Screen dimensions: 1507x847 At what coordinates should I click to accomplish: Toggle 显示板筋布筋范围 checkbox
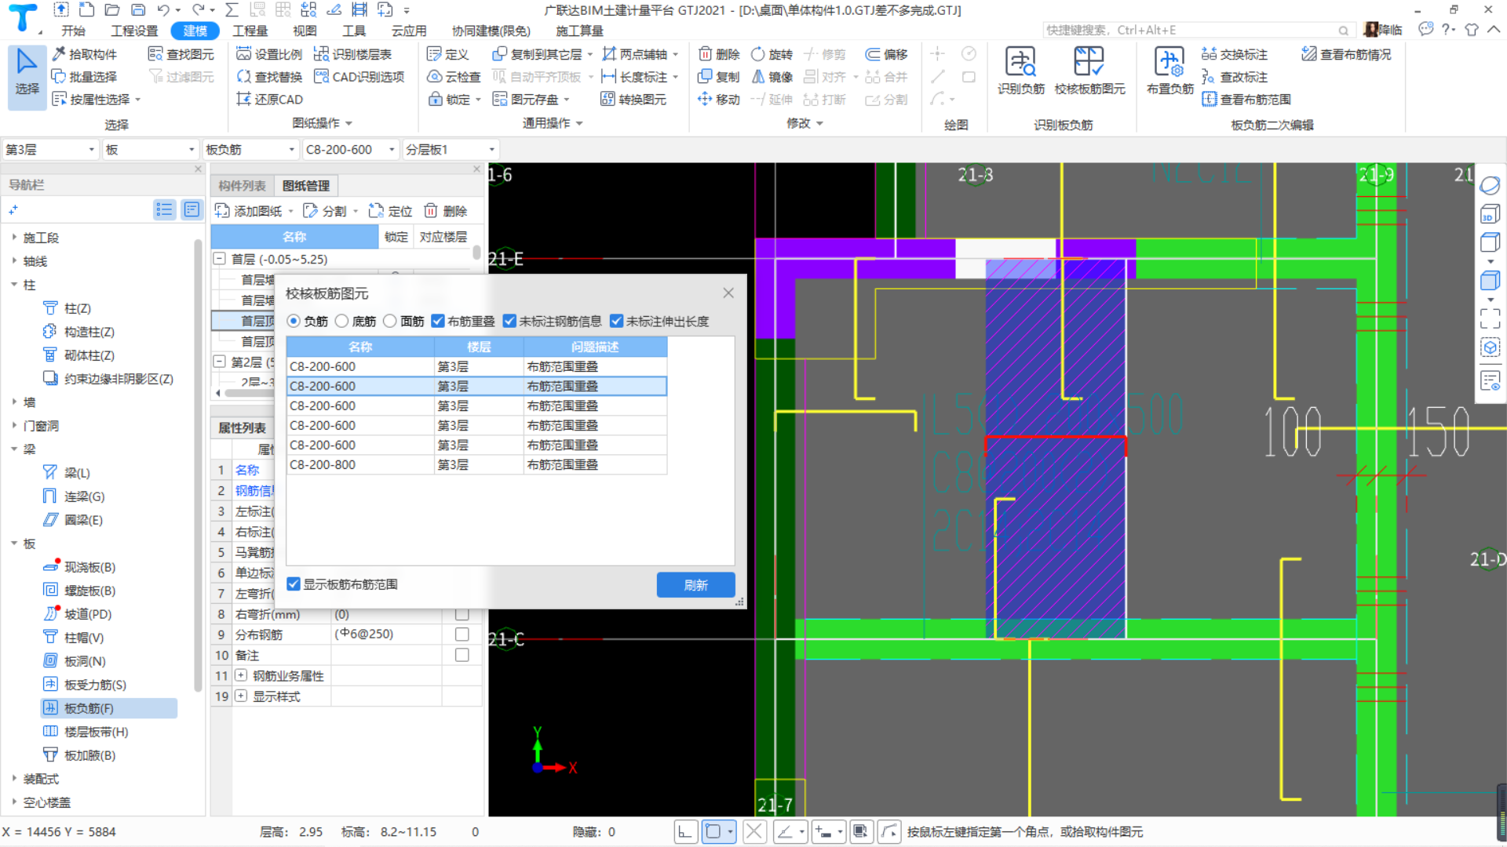point(294,584)
